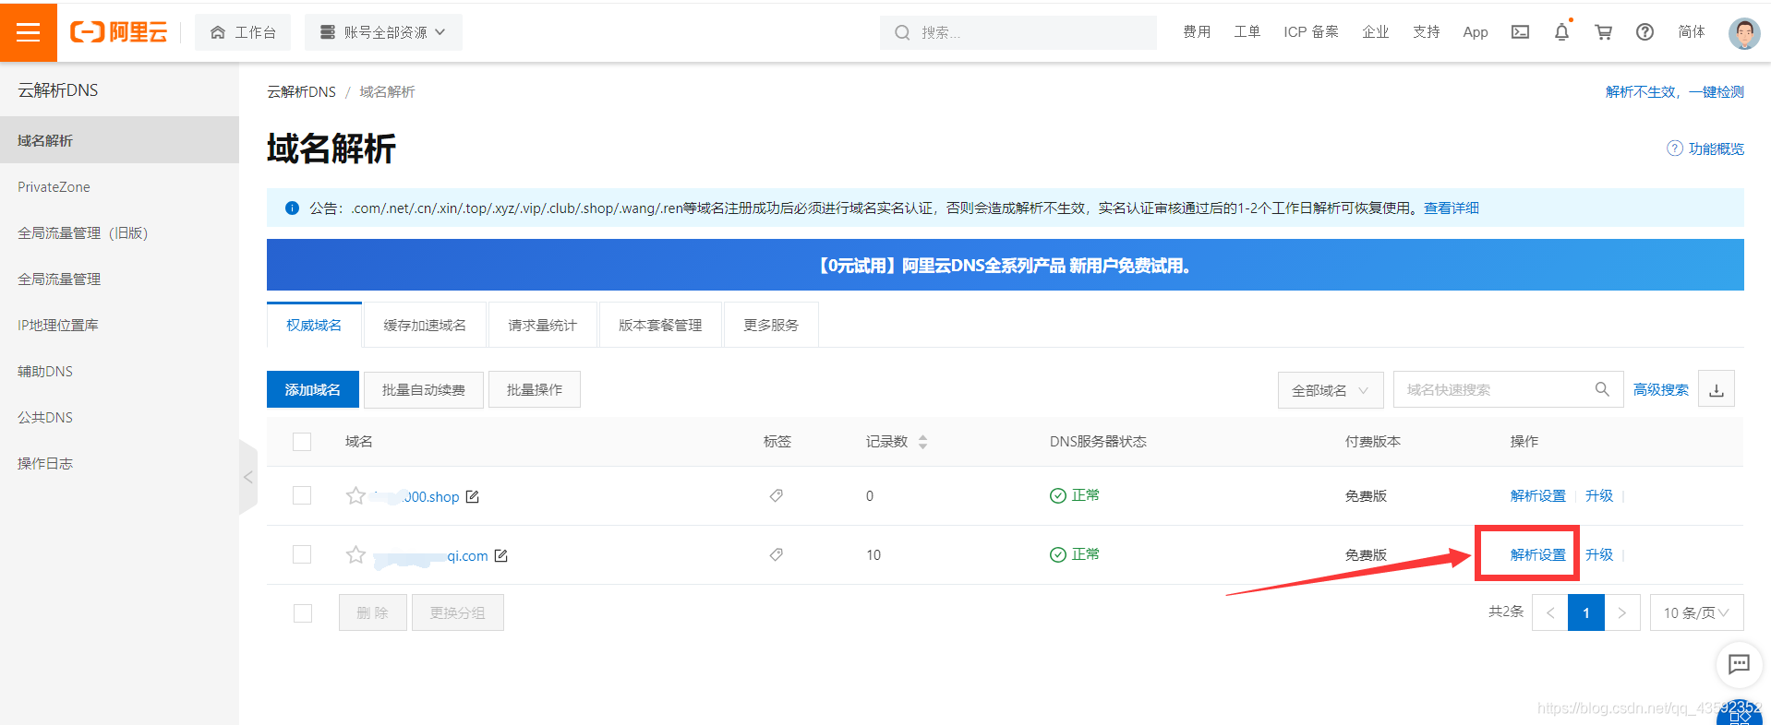
Task: Click 解析不生效，一键检测 link
Action: point(1675,91)
